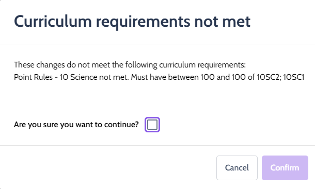
Task: Click the '10 Science not met.' phrase
Action: pyautogui.click(x=94, y=77)
